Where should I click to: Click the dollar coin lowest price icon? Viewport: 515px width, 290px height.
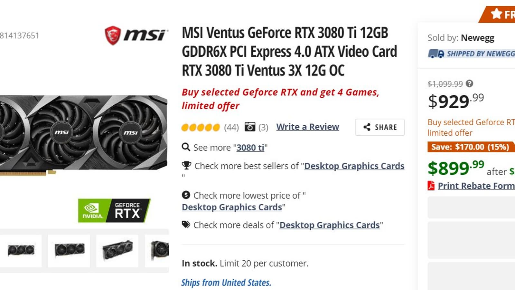(186, 195)
